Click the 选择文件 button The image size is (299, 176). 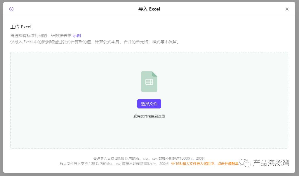pyautogui.click(x=149, y=104)
